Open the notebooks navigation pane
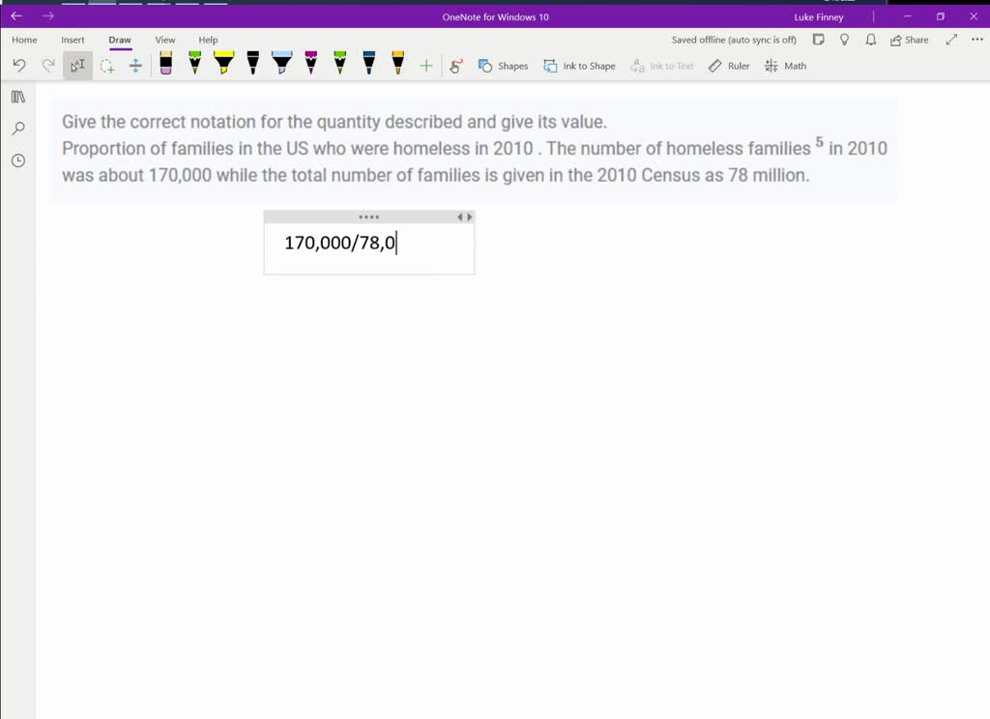 [x=17, y=97]
